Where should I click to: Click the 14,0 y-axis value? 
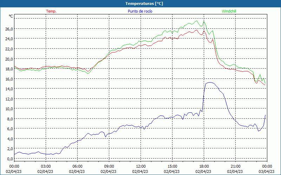(x=9, y=89)
